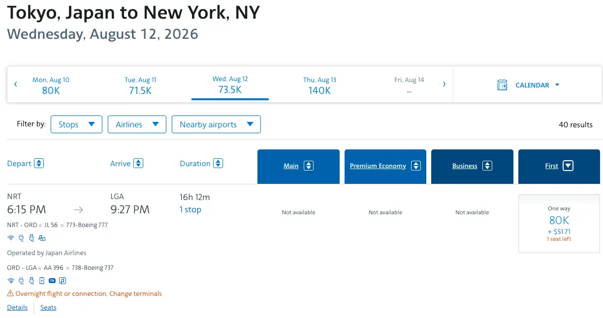Viewport: 603px width, 318px height.
Task: Click the Wi-Fi icon for flight JL 56
Action: [x=10, y=238]
